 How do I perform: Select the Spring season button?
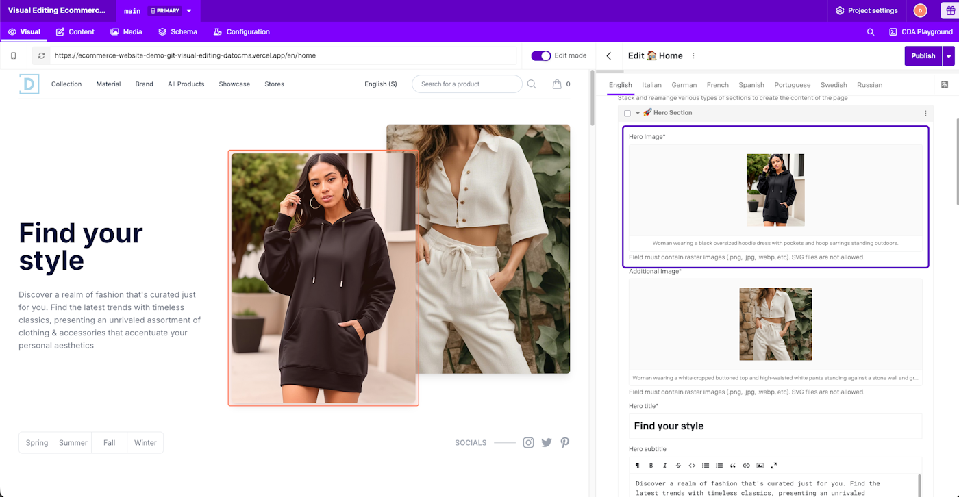(x=37, y=443)
